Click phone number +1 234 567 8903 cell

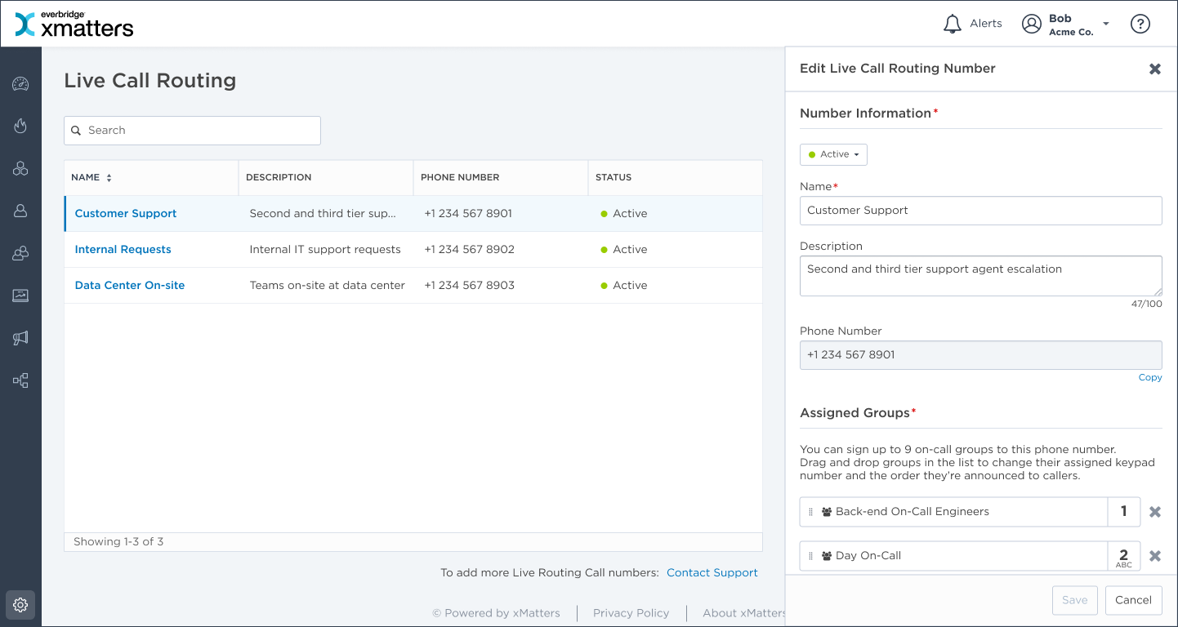point(469,285)
